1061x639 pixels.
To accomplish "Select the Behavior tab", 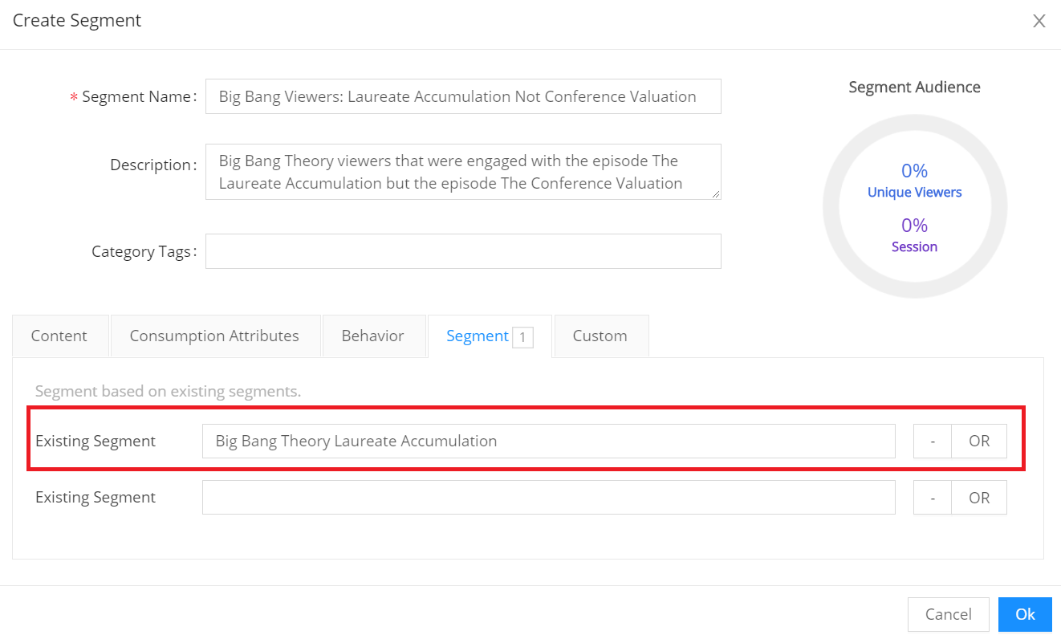I will point(372,336).
